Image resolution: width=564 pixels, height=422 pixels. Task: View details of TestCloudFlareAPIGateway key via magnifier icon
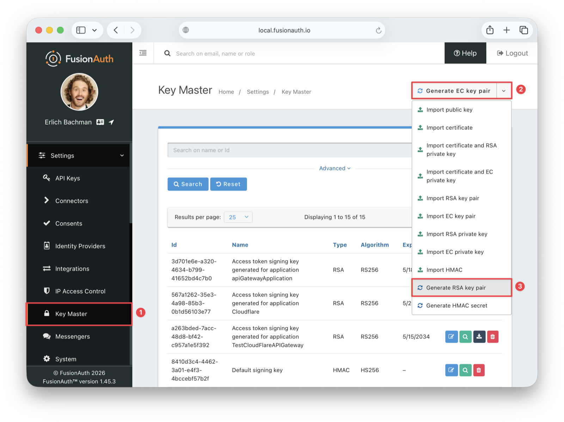[x=465, y=336]
